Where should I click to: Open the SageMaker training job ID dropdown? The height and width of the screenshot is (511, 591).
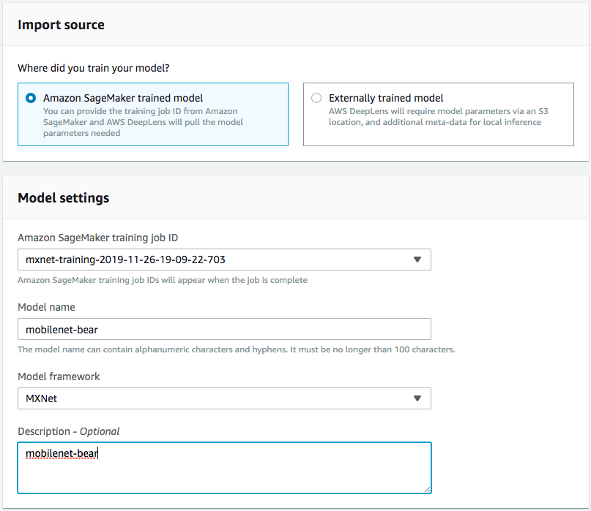[224, 260]
